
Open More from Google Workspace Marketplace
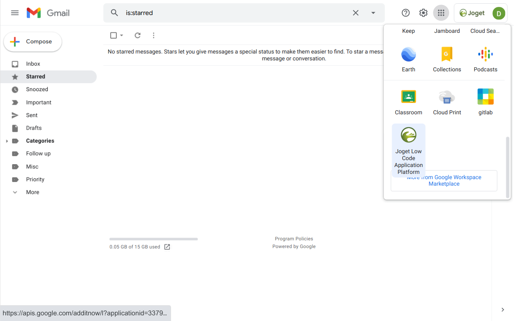click(444, 181)
